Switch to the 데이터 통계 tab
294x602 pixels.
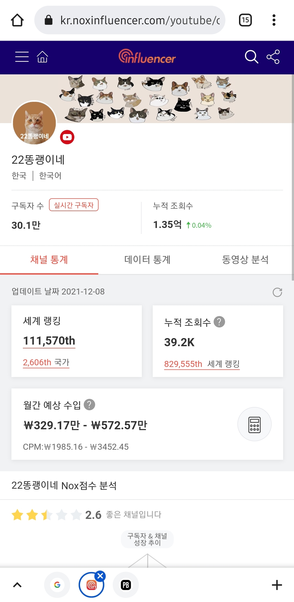(x=147, y=260)
